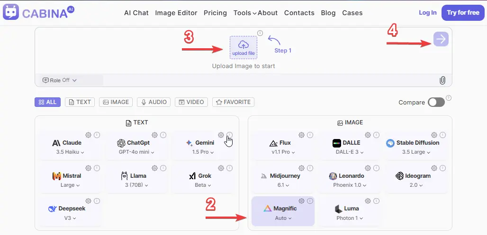Show info for Ideogram model

[x=442, y=168]
